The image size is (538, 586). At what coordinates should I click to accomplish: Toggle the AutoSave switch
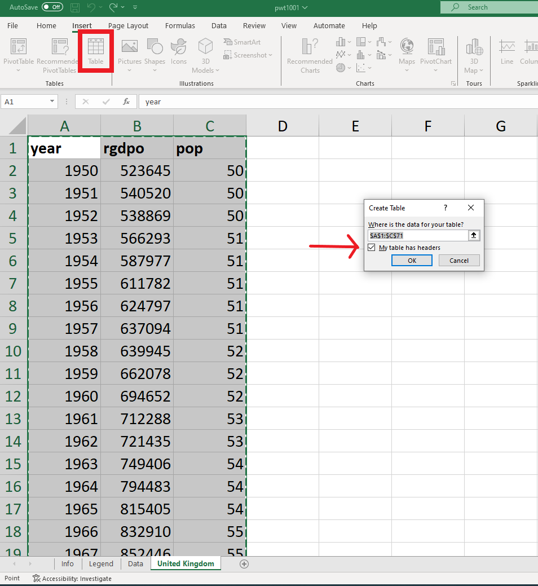52,7
